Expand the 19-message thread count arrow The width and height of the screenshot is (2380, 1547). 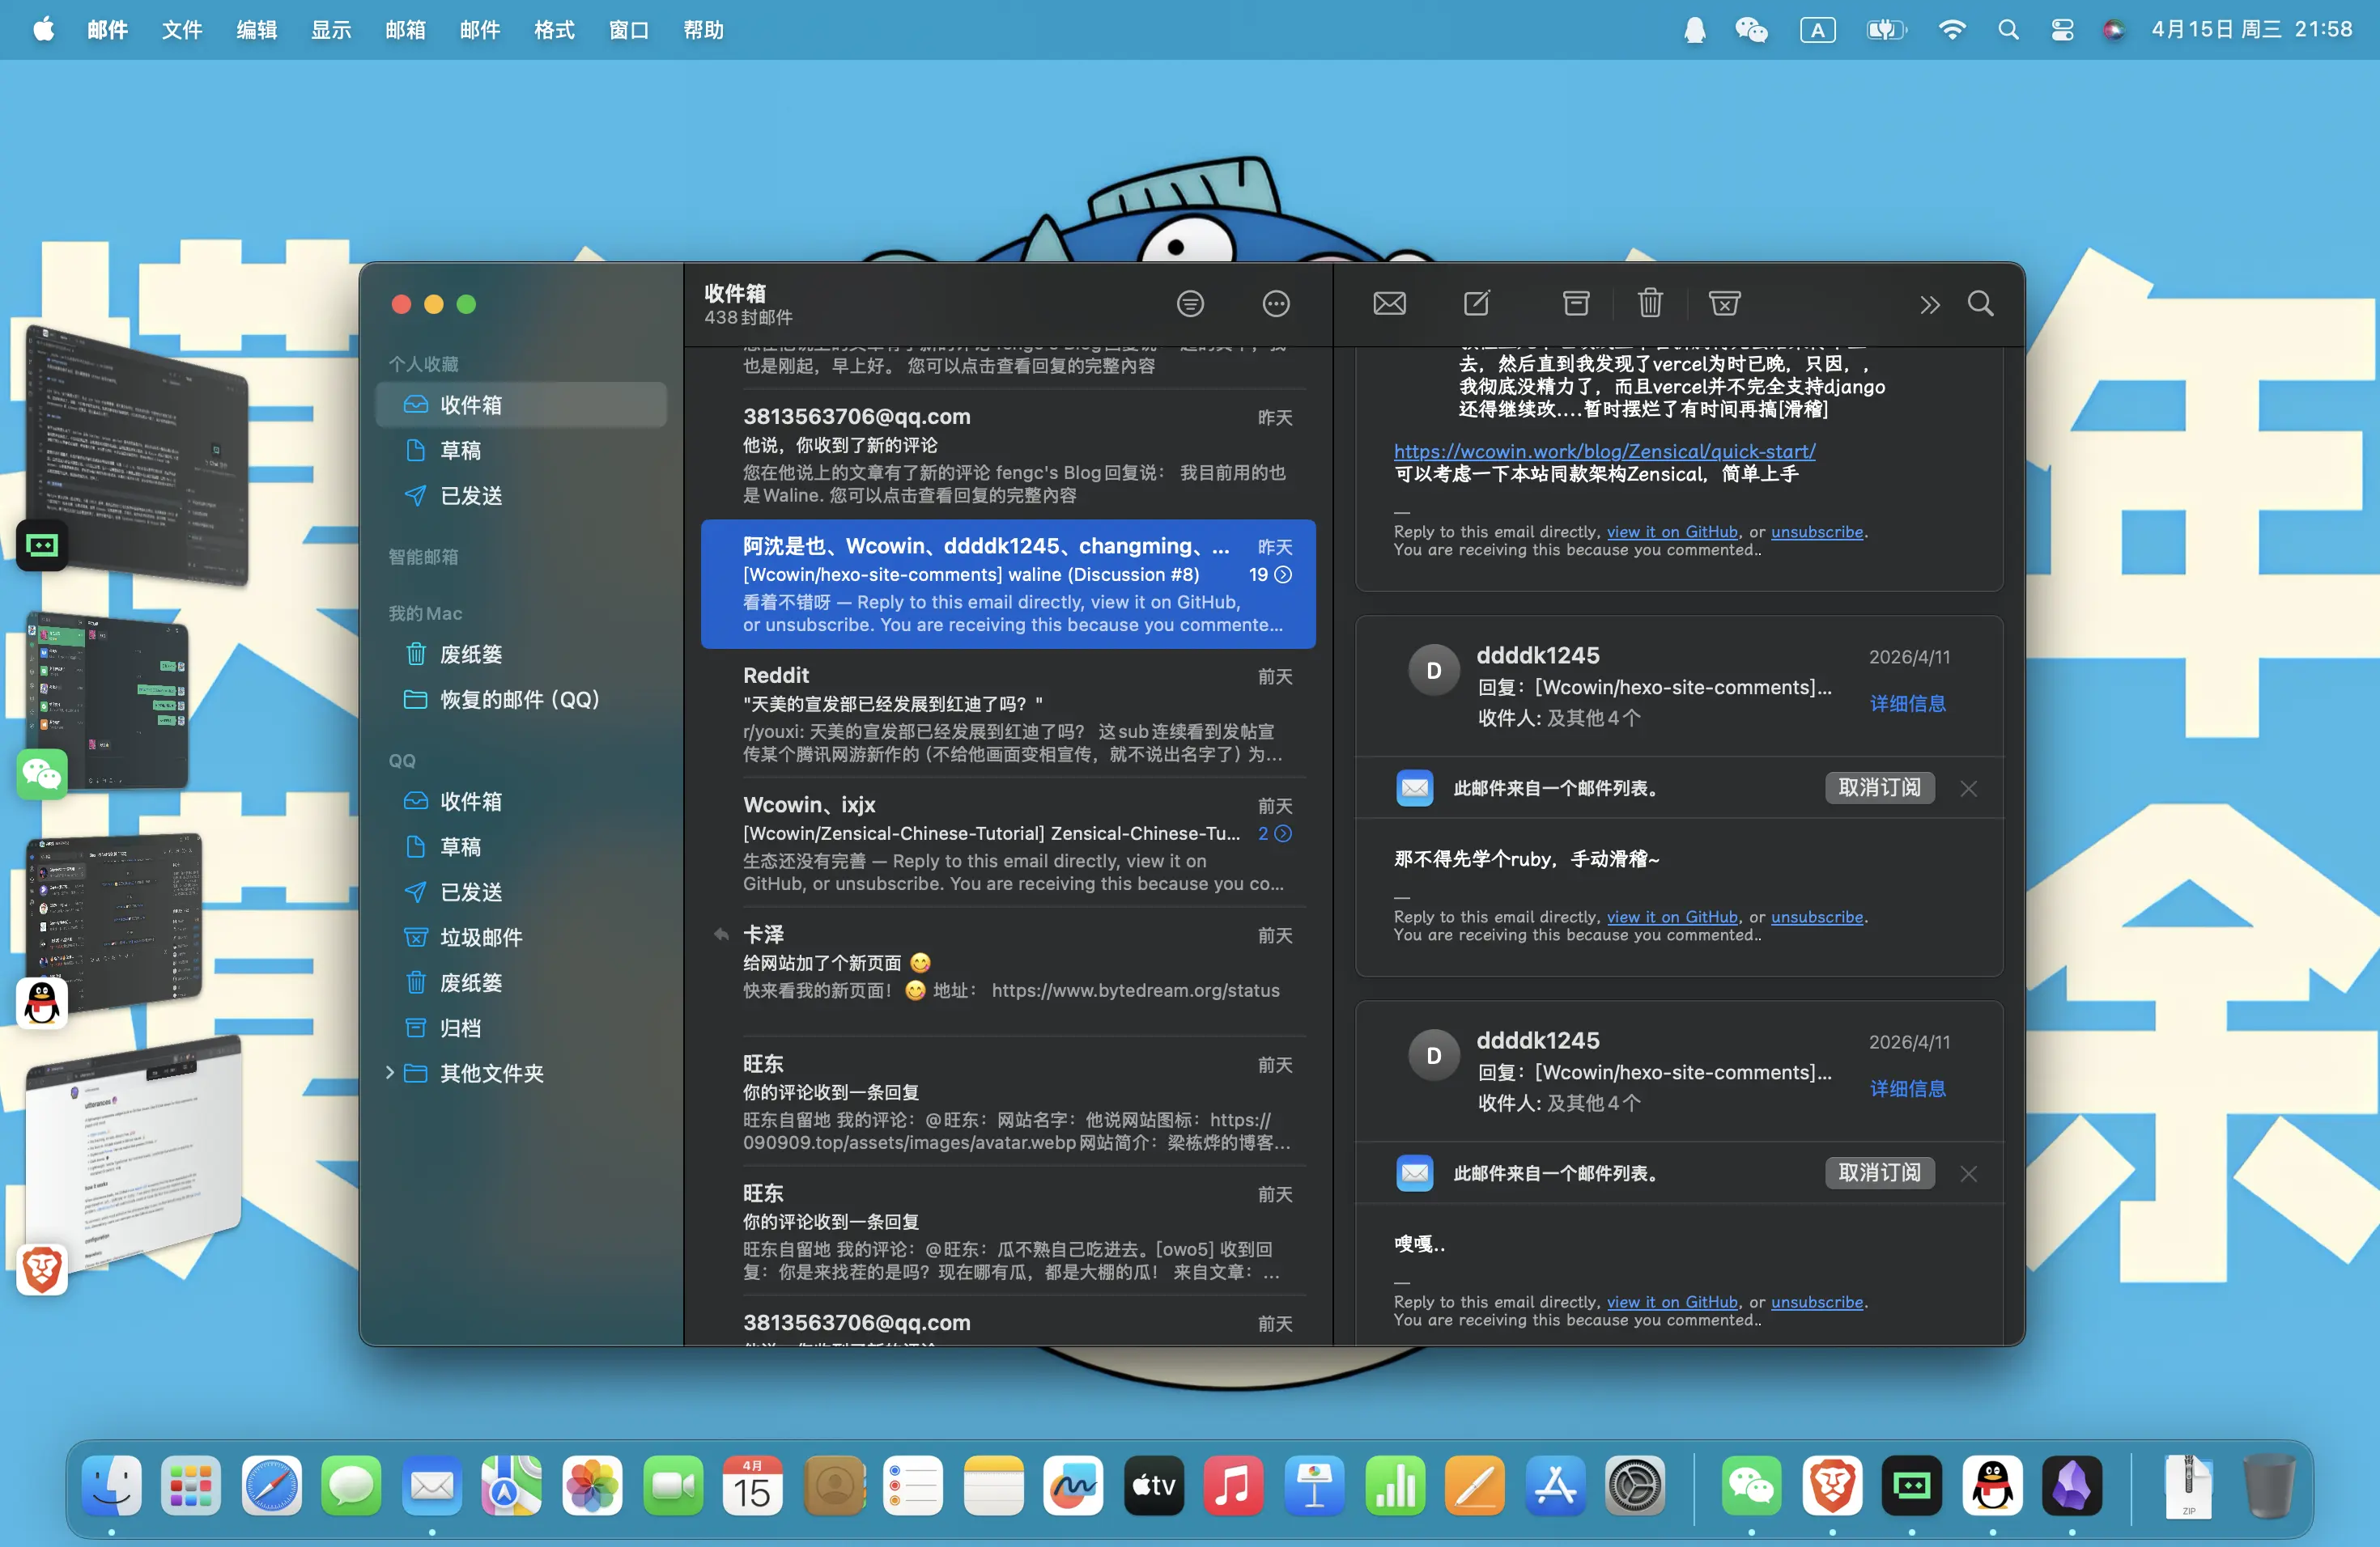click(1283, 574)
